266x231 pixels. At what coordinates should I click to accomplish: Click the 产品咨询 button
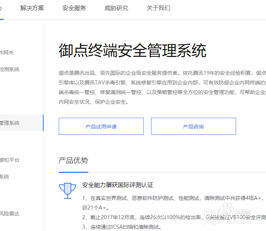(194, 126)
